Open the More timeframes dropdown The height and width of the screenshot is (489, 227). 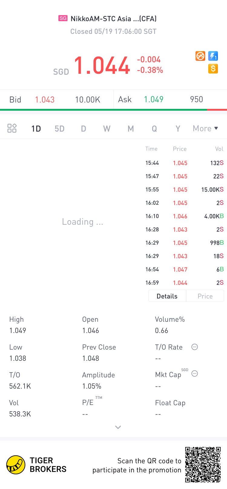[x=205, y=129]
